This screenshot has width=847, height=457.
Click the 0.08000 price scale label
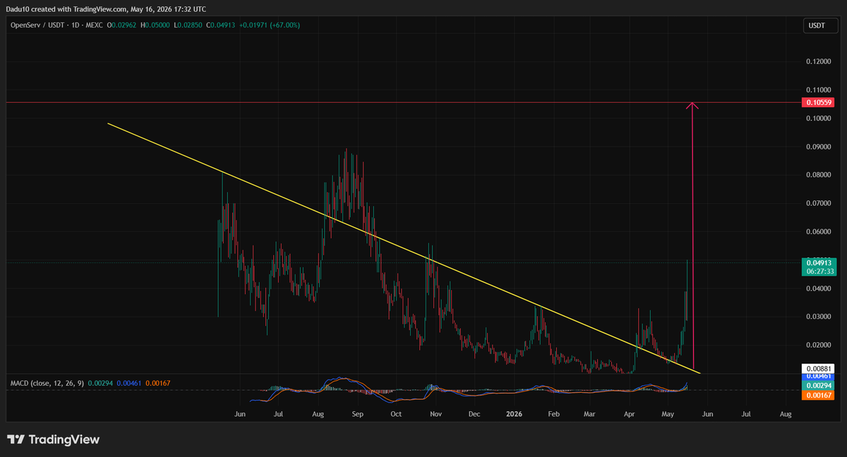(x=819, y=175)
